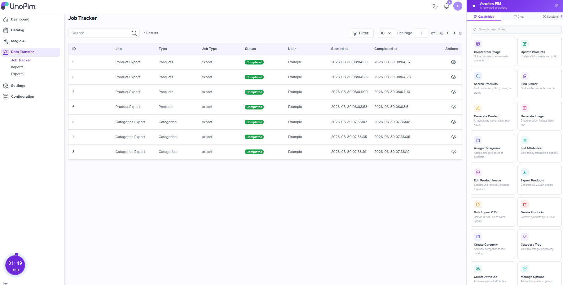Select Generate Image capability
The image size is (563, 285).
(x=539, y=116)
